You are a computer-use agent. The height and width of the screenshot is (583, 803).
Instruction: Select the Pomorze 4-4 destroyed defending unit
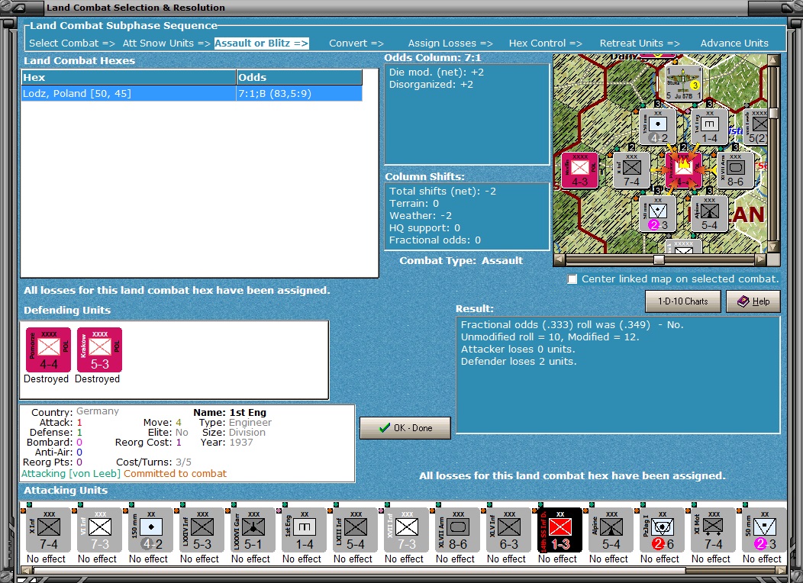49,350
